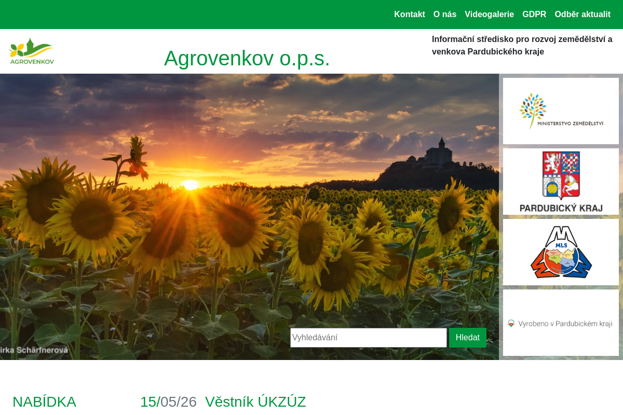Open the Ministerstvo zemědělství logo
Viewport: 623px width, 415px height.
pos(561,111)
